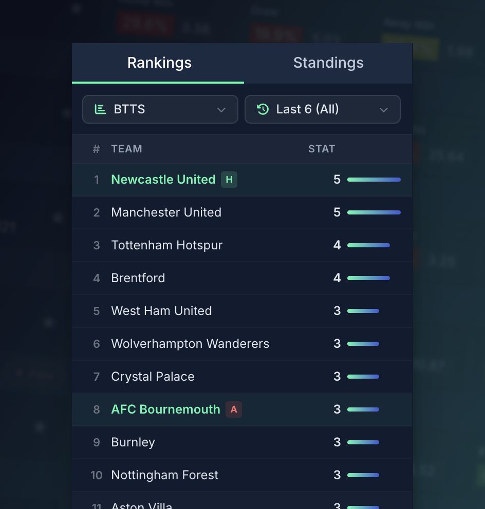Select the Rankings tab
Screen dimensions: 485x509
pyautogui.click(x=159, y=63)
